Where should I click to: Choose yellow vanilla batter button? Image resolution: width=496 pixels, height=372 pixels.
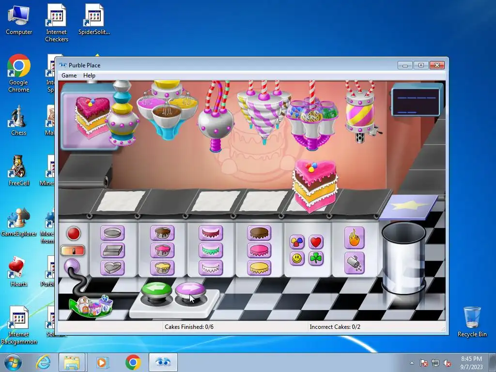[x=162, y=267]
